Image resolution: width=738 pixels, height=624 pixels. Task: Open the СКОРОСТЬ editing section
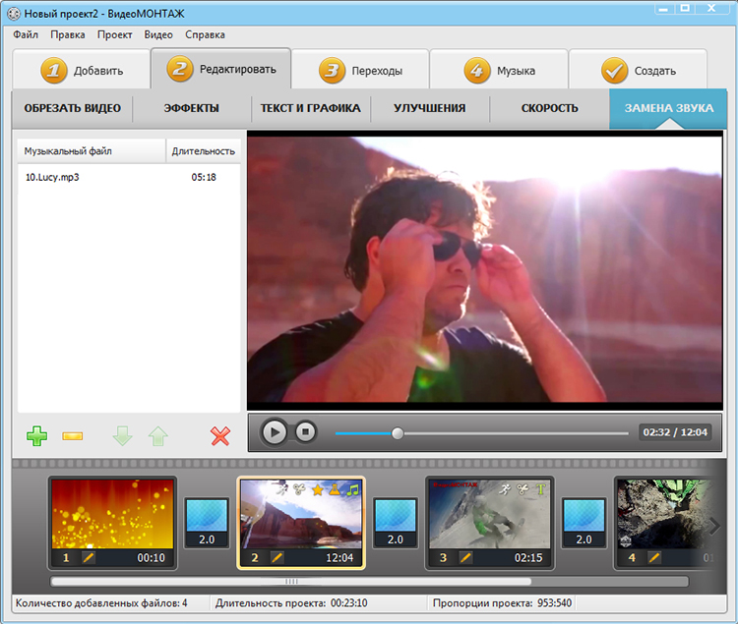pos(549,108)
